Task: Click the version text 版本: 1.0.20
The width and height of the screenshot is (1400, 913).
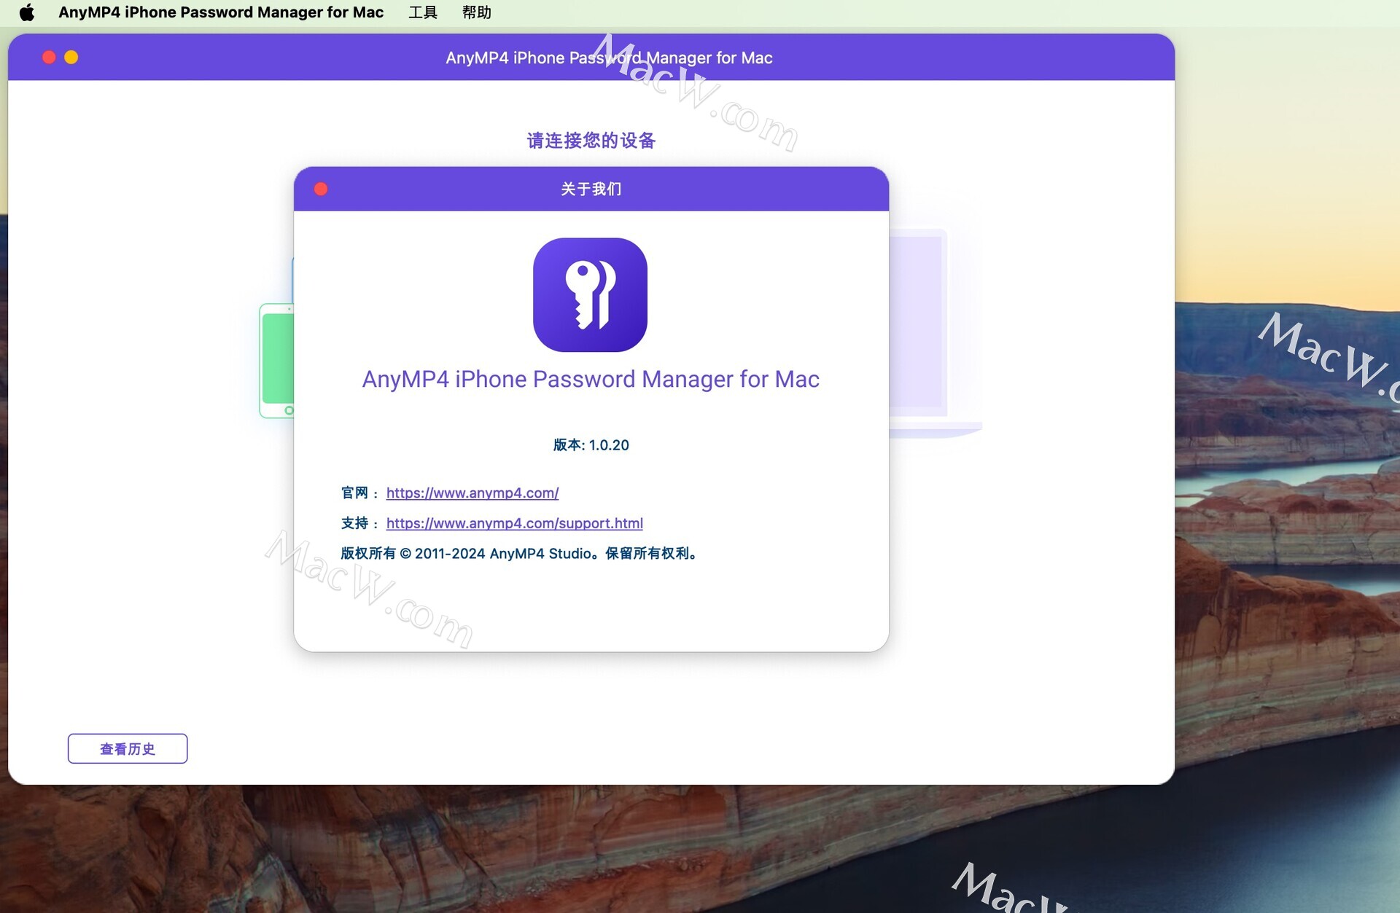Action: click(x=591, y=445)
